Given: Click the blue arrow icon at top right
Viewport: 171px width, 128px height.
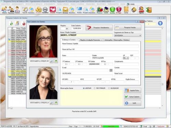Looking at the screenshot, I should [160, 23].
